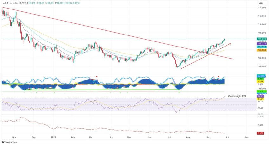
Task: Click the RSI 76.11 value label
Action: tap(260, 96)
